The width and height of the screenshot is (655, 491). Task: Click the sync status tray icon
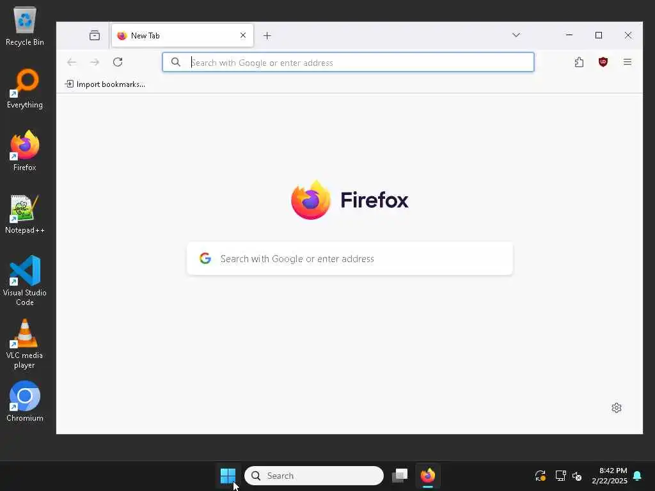coord(540,476)
